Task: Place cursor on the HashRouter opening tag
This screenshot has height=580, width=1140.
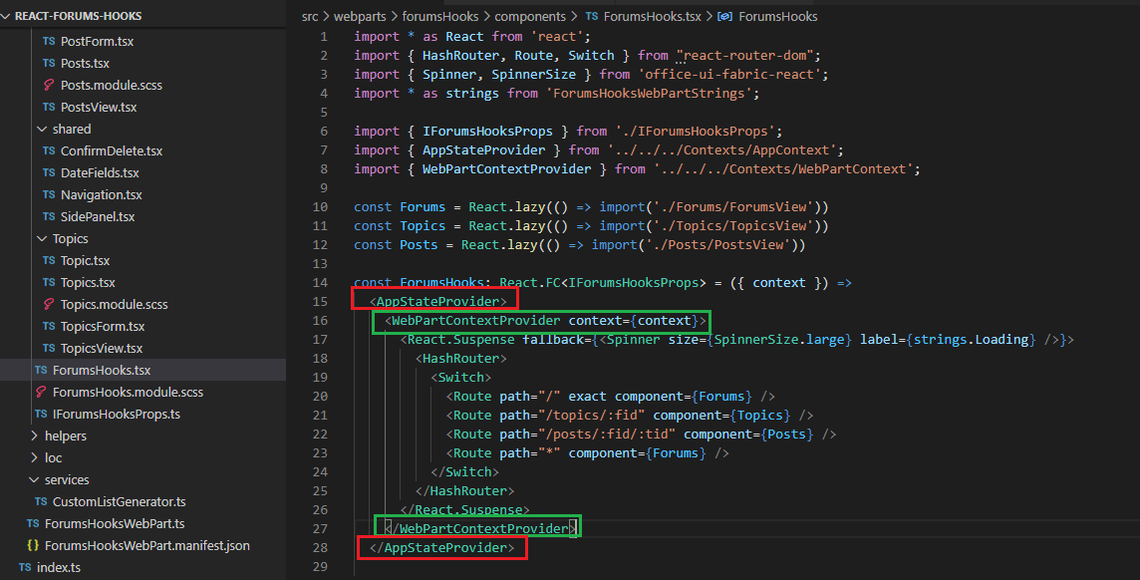Action: [x=461, y=359]
